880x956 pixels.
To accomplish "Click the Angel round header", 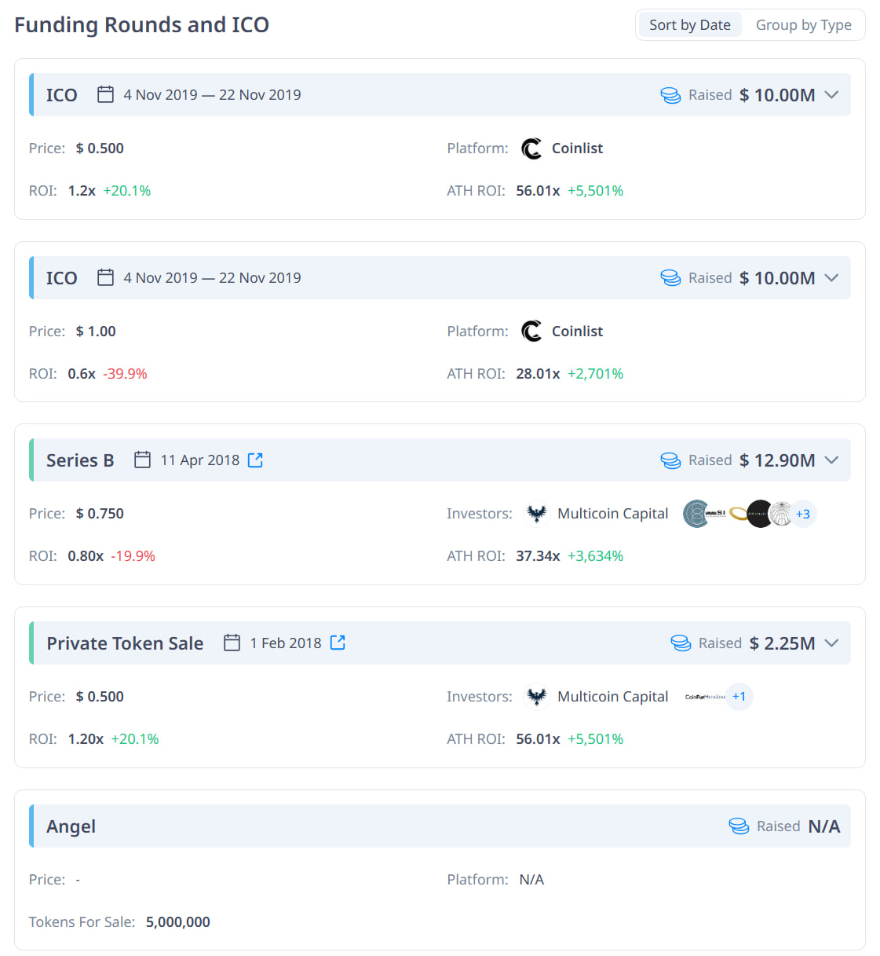I will (440, 826).
